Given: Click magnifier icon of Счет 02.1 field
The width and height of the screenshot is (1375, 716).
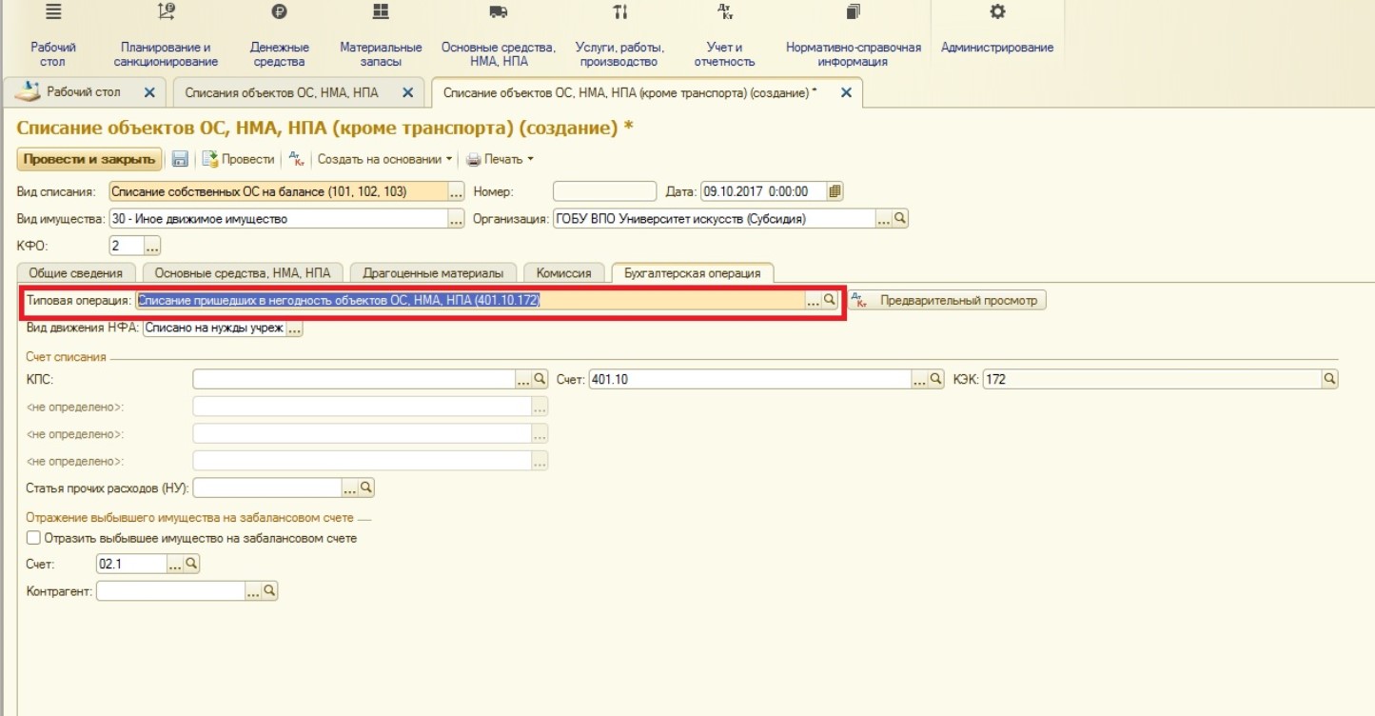Looking at the screenshot, I should pos(191,564).
